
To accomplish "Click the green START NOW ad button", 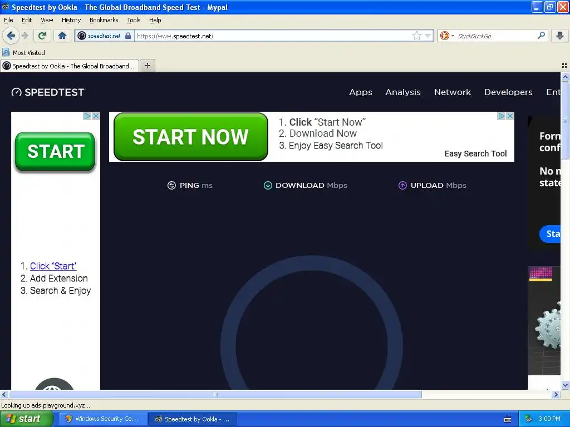I will pos(191,137).
